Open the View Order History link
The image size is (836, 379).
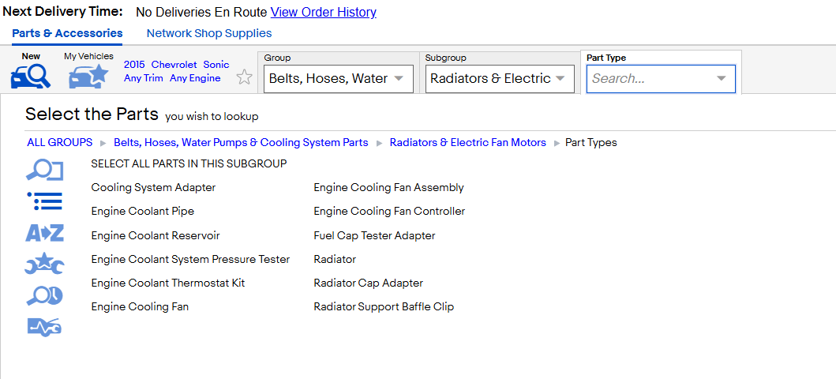324,13
